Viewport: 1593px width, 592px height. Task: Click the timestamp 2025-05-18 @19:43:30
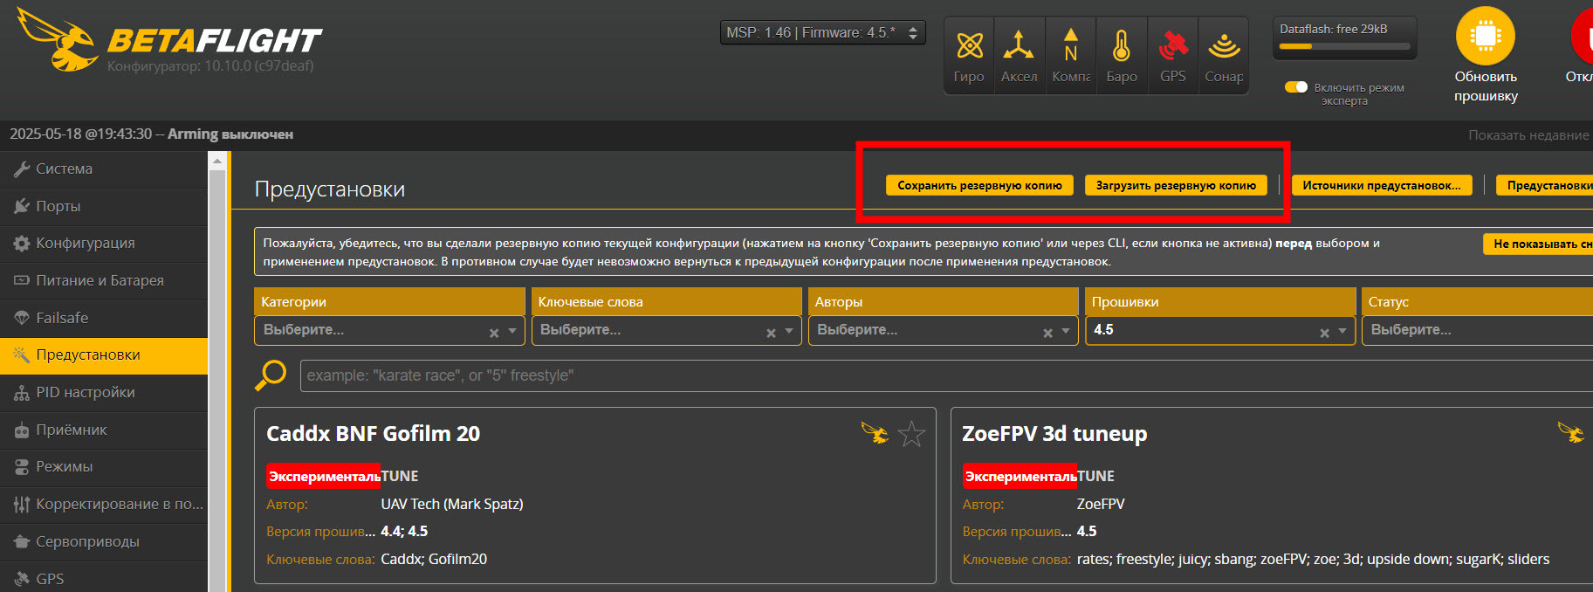click(x=80, y=134)
